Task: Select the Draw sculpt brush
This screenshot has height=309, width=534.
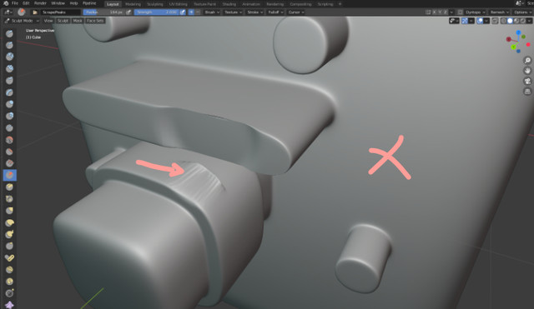Action: point(9,33)
